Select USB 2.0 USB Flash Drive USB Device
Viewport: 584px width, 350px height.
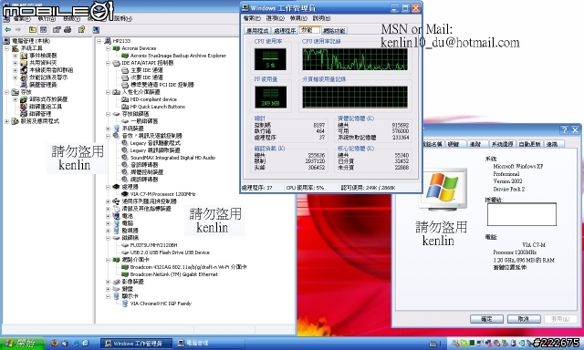point(170,252)
